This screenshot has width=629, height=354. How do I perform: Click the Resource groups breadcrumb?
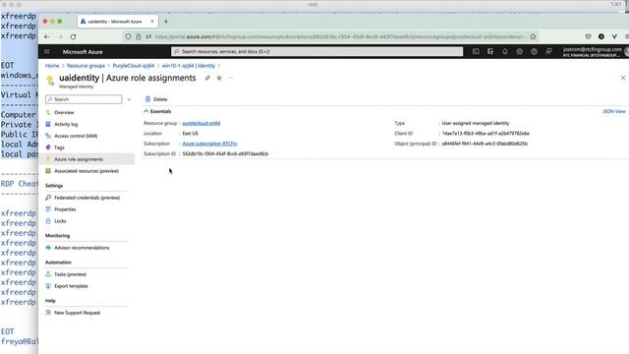click(x=86, y=66)
